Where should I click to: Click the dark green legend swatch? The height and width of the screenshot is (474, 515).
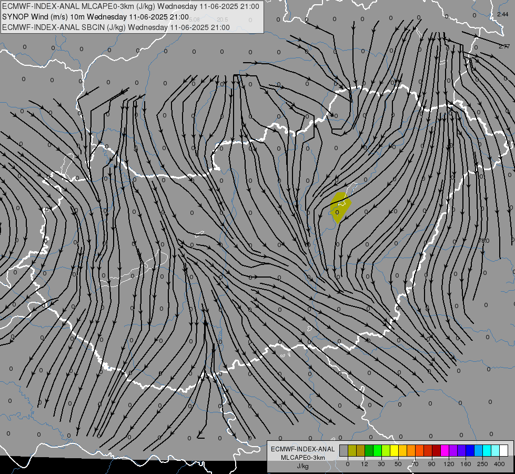pos(369,450)
